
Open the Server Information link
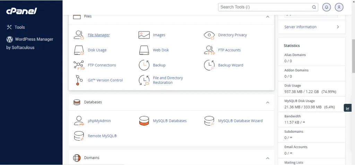(300, 27)
